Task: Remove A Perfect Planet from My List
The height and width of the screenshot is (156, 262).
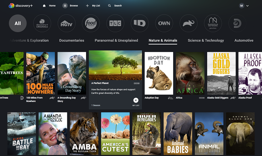Action: pos(136,101)
